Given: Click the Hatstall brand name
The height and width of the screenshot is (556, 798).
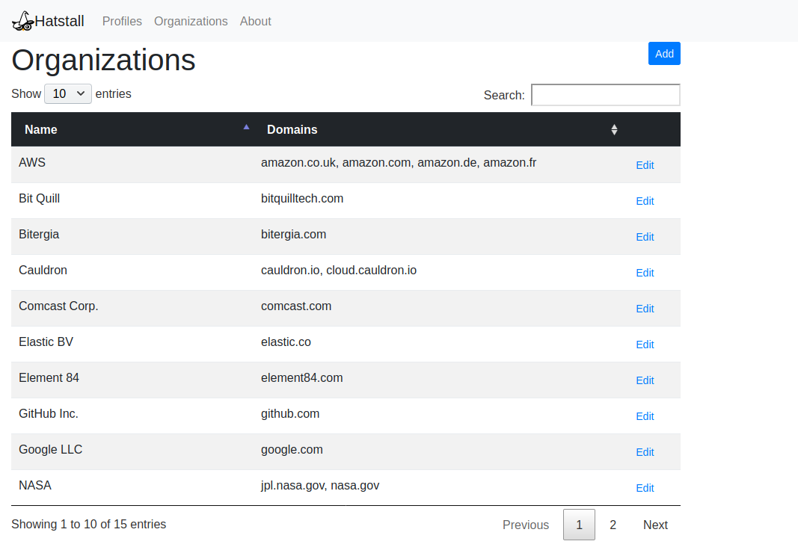Looking at the screenshot, I should (60, 22).
